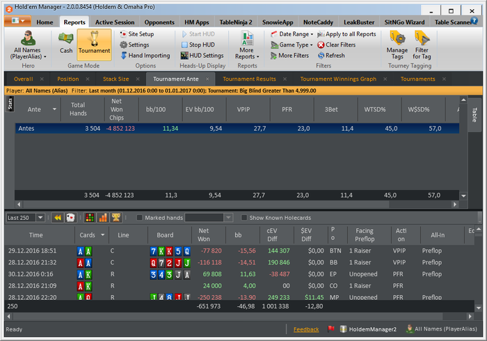Close the Tournament Ante report tab
487x341 pixels.
click(x=207, y=79)
